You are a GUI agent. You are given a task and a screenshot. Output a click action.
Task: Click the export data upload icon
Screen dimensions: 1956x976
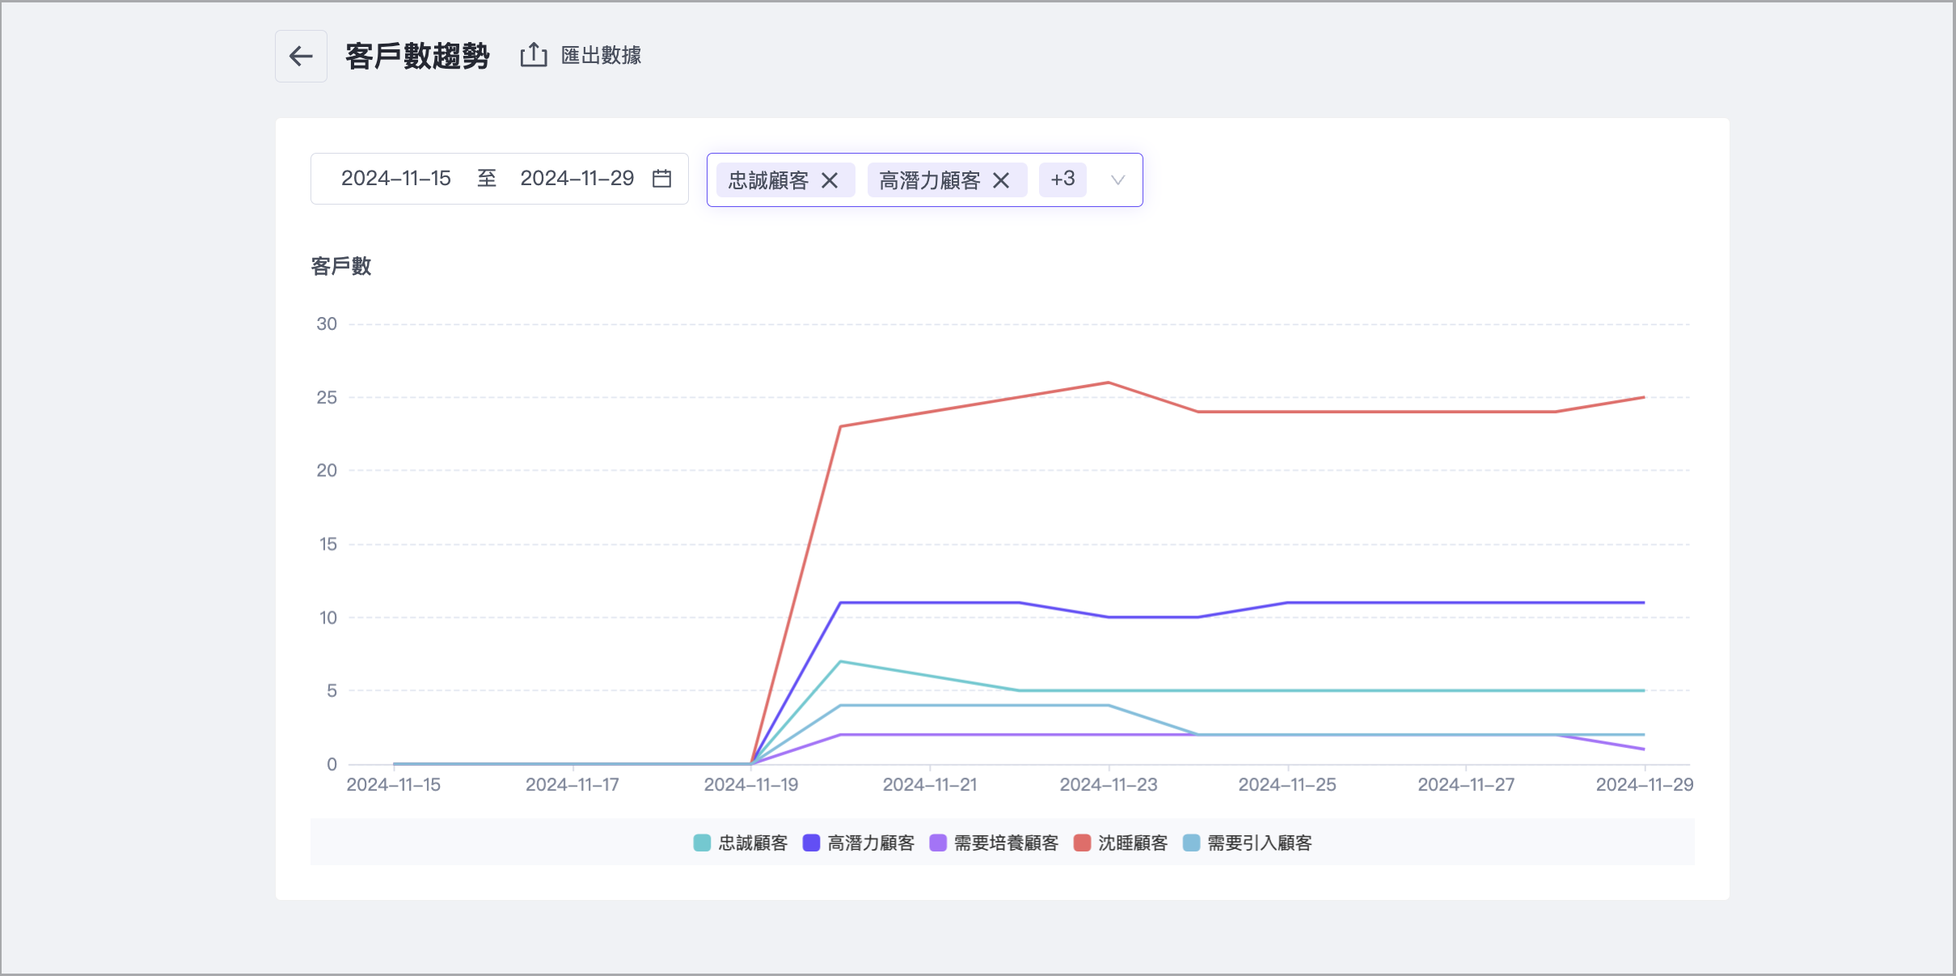click(x=534, y=55)
